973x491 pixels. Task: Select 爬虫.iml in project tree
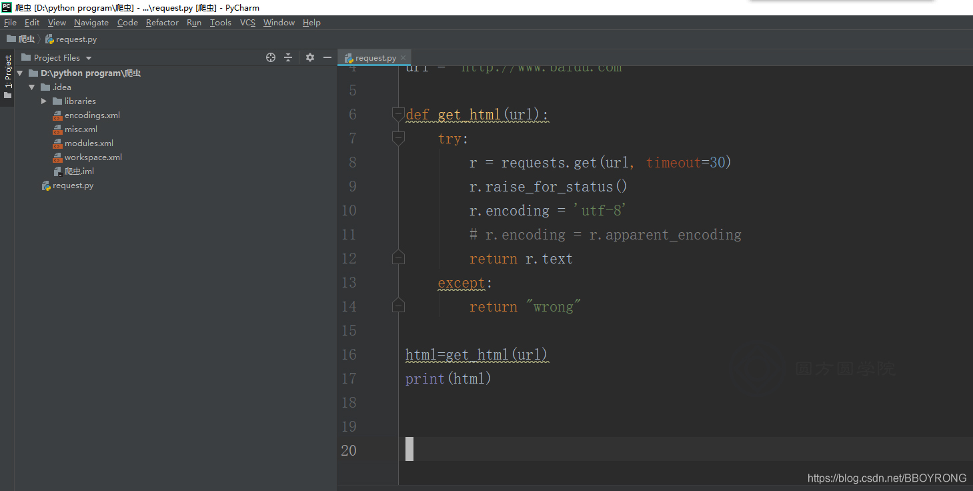click(x=79, y=171)
